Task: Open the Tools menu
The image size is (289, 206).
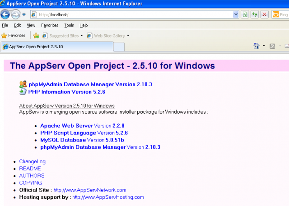Action: [x=69, y=25]
